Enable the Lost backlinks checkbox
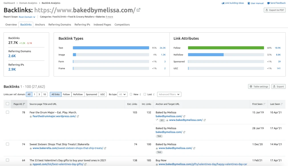The height and width of the screenshot is (166, 288). click(145, 94)
